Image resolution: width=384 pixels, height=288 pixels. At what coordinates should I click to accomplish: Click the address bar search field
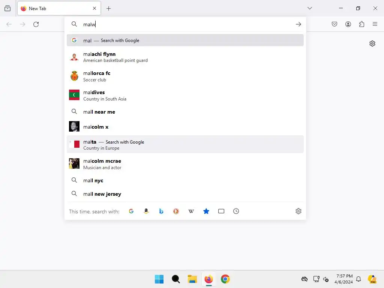click(x=185, y=24)
